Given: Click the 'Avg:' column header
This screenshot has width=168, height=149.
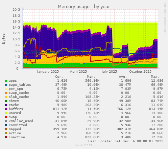Looking at the screenshot, I should point(123,77).
